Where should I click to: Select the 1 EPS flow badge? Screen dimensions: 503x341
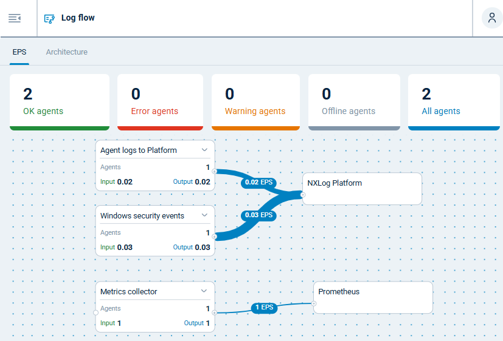point(265,308)
